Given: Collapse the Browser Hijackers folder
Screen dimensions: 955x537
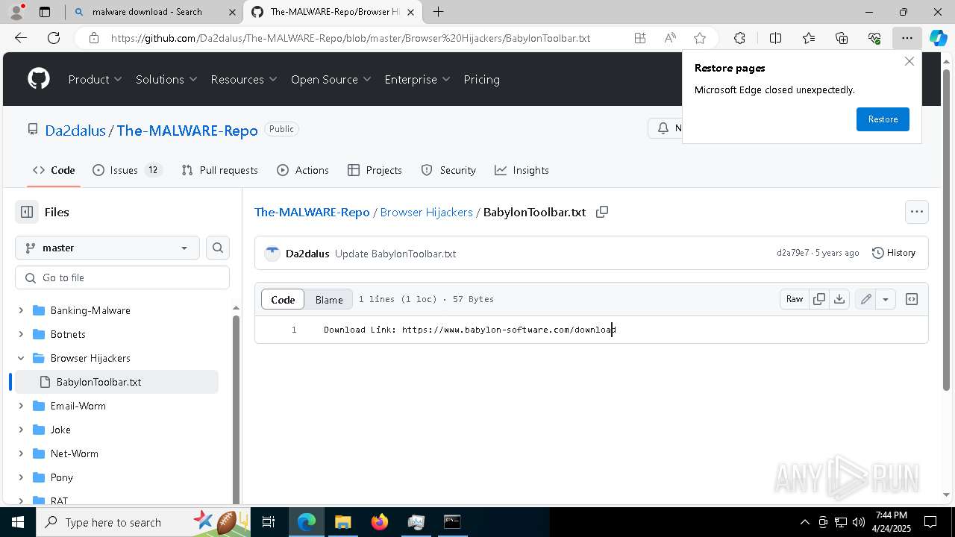Looking at the screenshot, I should point(21,358).
